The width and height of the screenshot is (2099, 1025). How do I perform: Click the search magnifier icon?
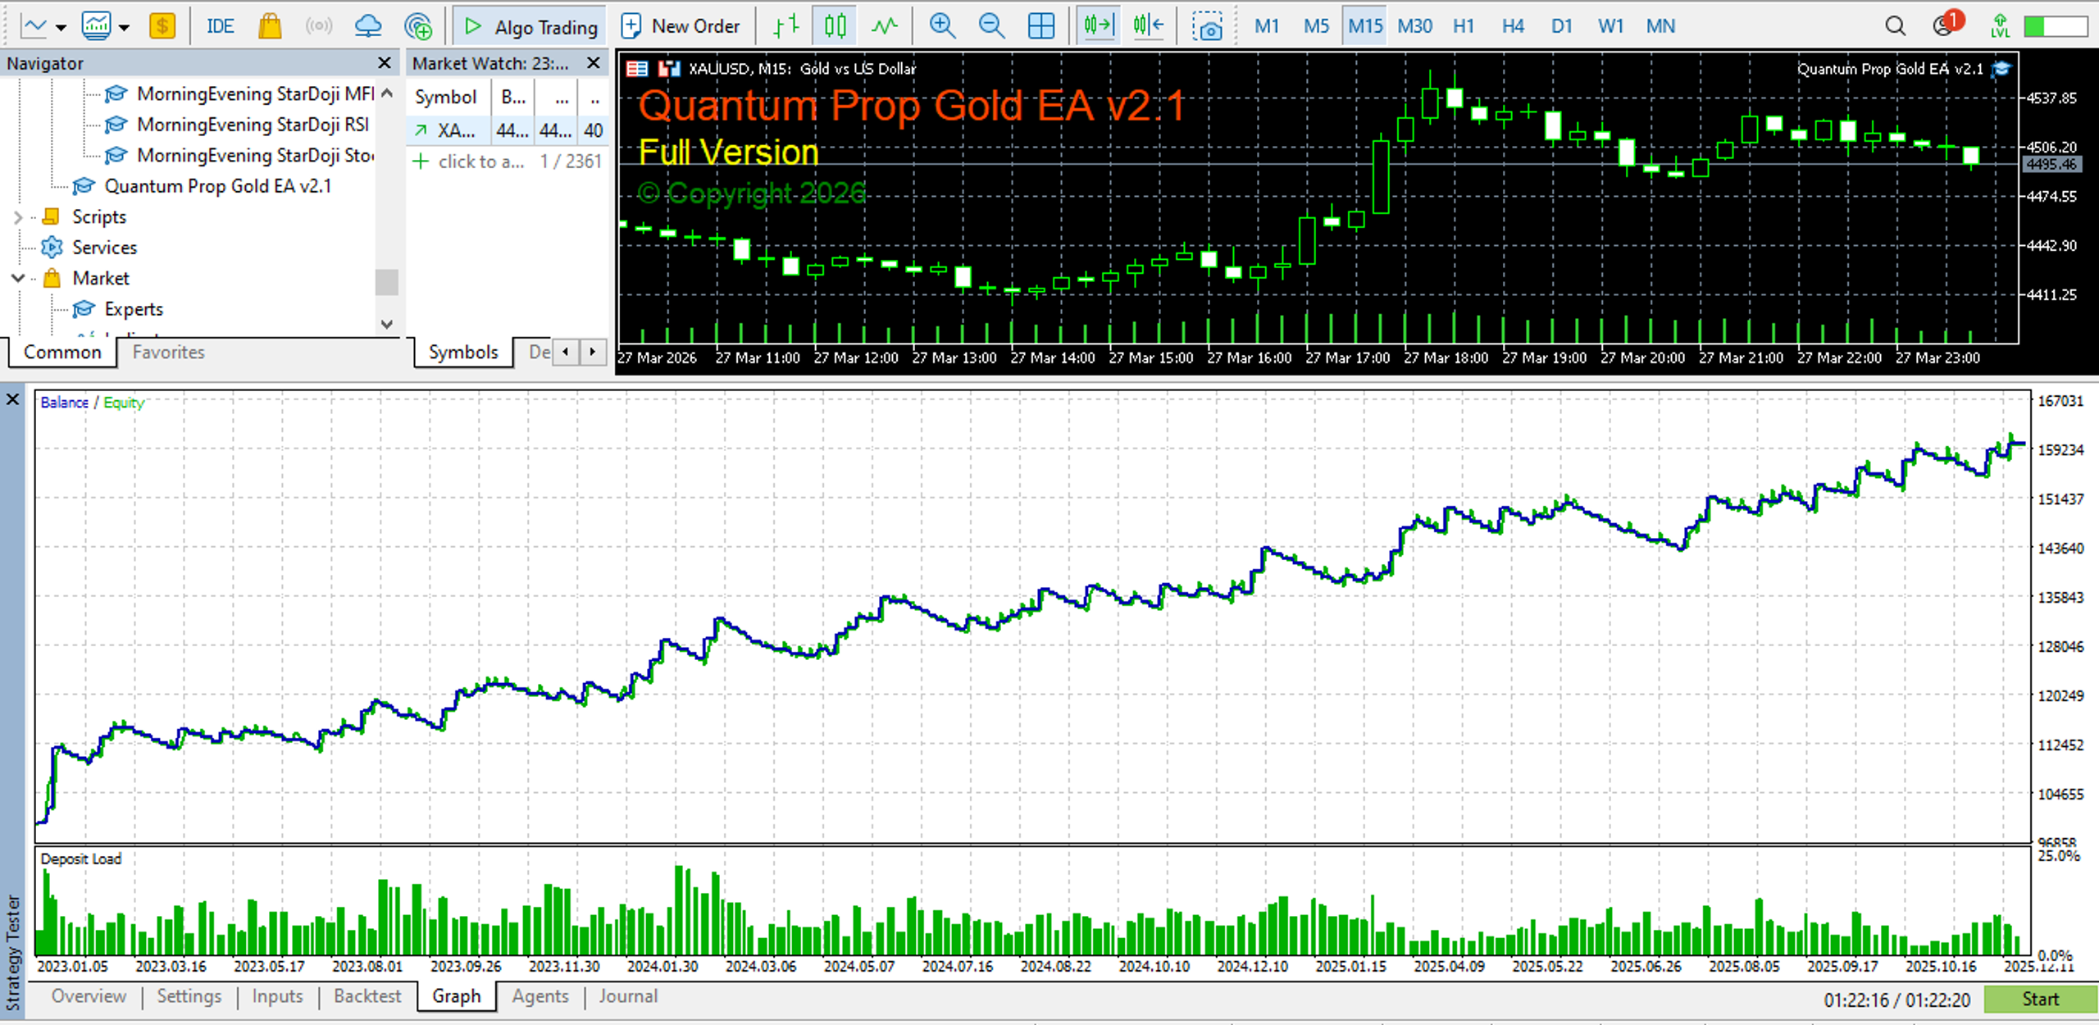pos(1895,26)
